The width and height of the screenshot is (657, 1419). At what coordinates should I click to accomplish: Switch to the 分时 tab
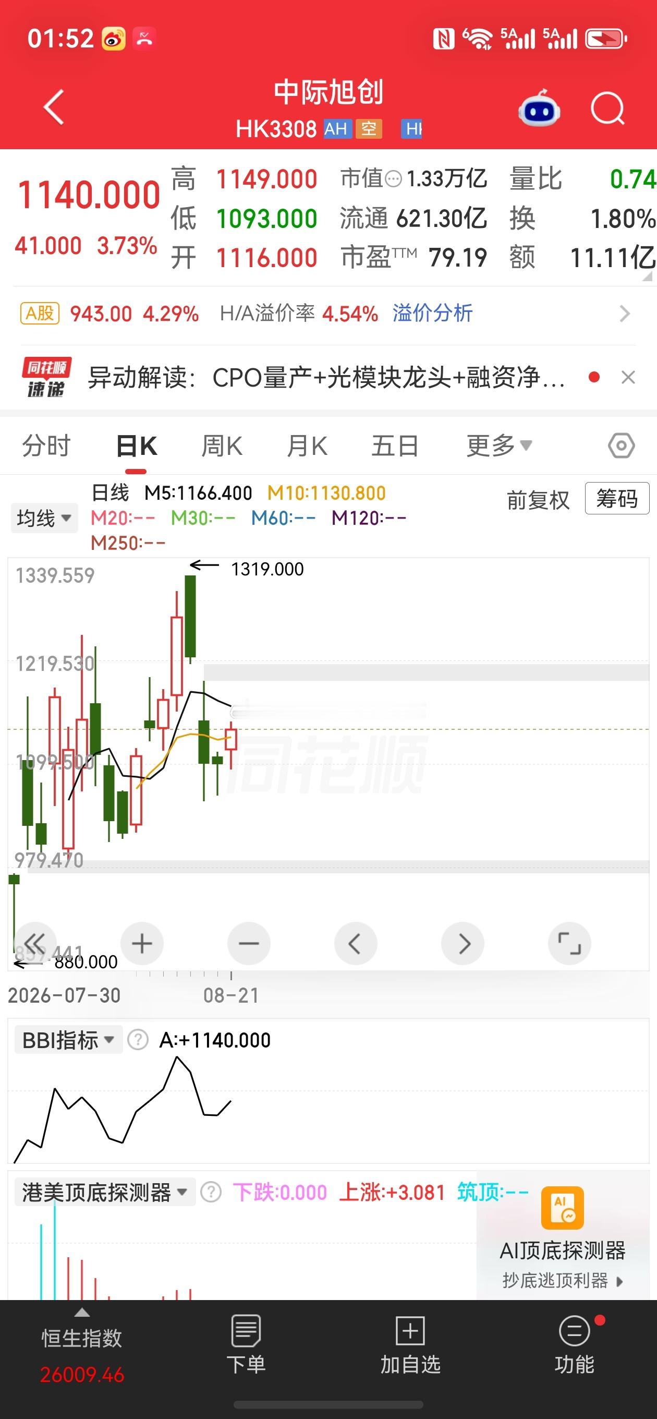pos(46,445)
